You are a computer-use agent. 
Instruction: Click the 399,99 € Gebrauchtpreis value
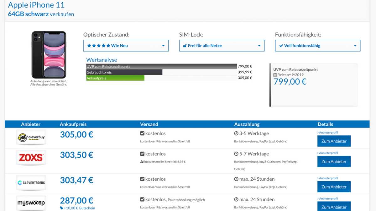[x=245, y=72]
